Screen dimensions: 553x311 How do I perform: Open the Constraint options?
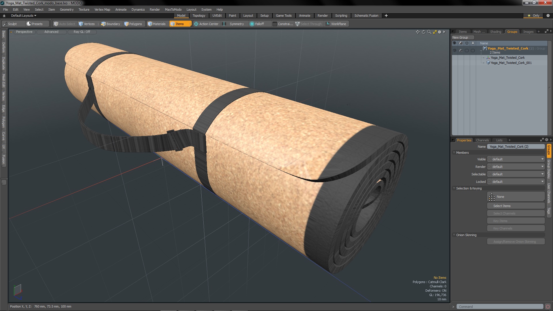(283, 24)
